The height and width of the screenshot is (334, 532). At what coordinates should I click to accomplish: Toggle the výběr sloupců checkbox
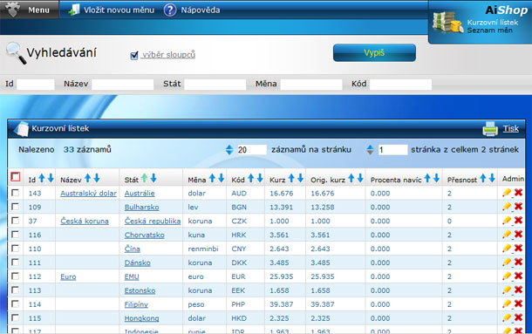(x=134, y=55)
